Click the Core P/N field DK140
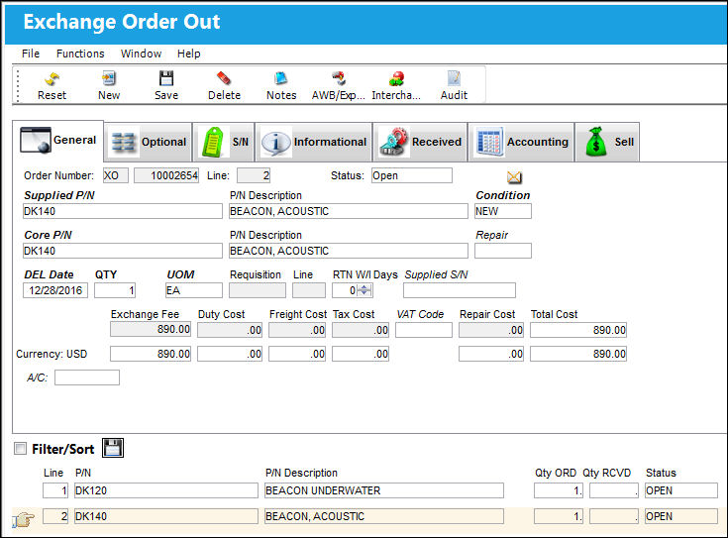The image size is (728, 538). (x=123, y=251)
